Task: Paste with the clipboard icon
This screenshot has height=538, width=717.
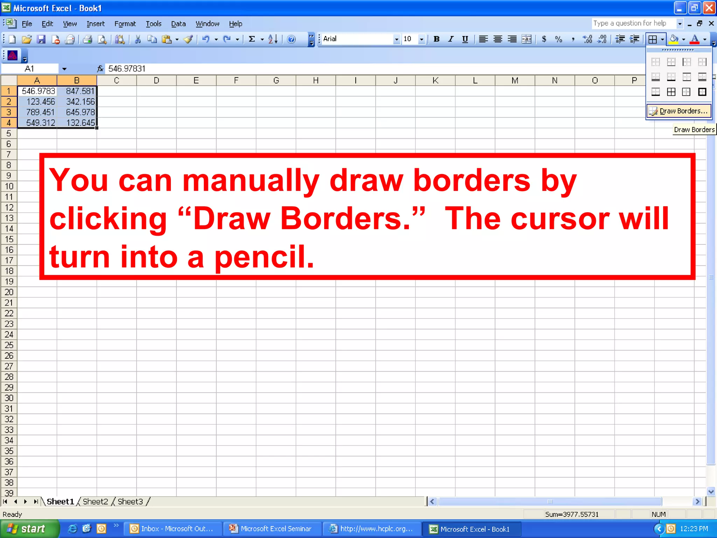Action: point(167,39)
